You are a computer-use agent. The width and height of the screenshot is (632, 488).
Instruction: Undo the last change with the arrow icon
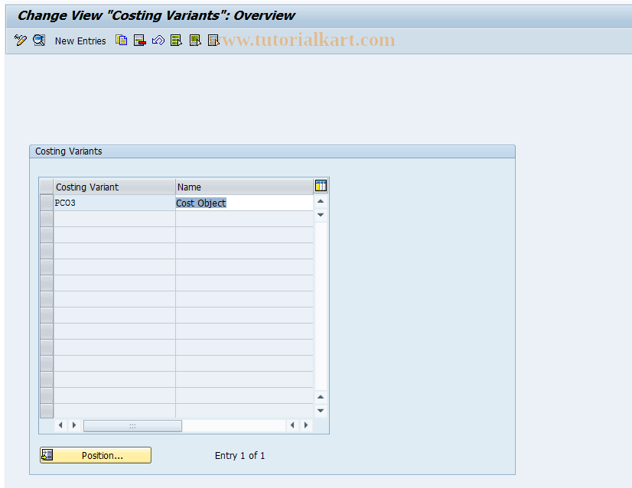158,40
